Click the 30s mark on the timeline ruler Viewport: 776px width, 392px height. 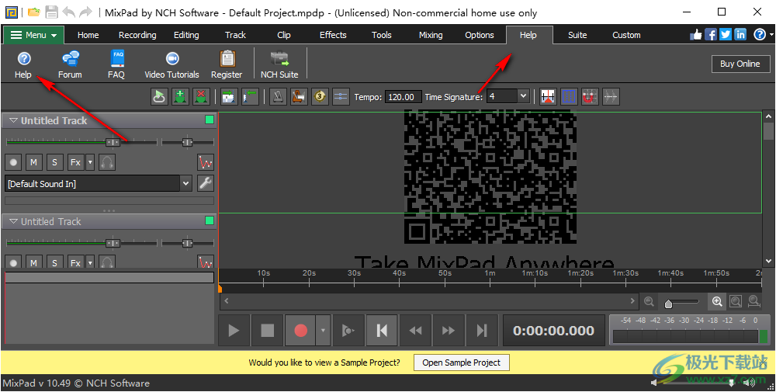coord(355,272)
